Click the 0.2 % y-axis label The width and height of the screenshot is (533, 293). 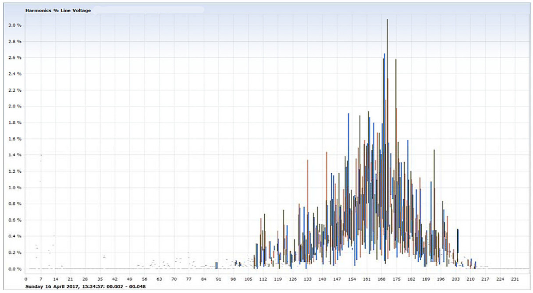pos(15,252)
